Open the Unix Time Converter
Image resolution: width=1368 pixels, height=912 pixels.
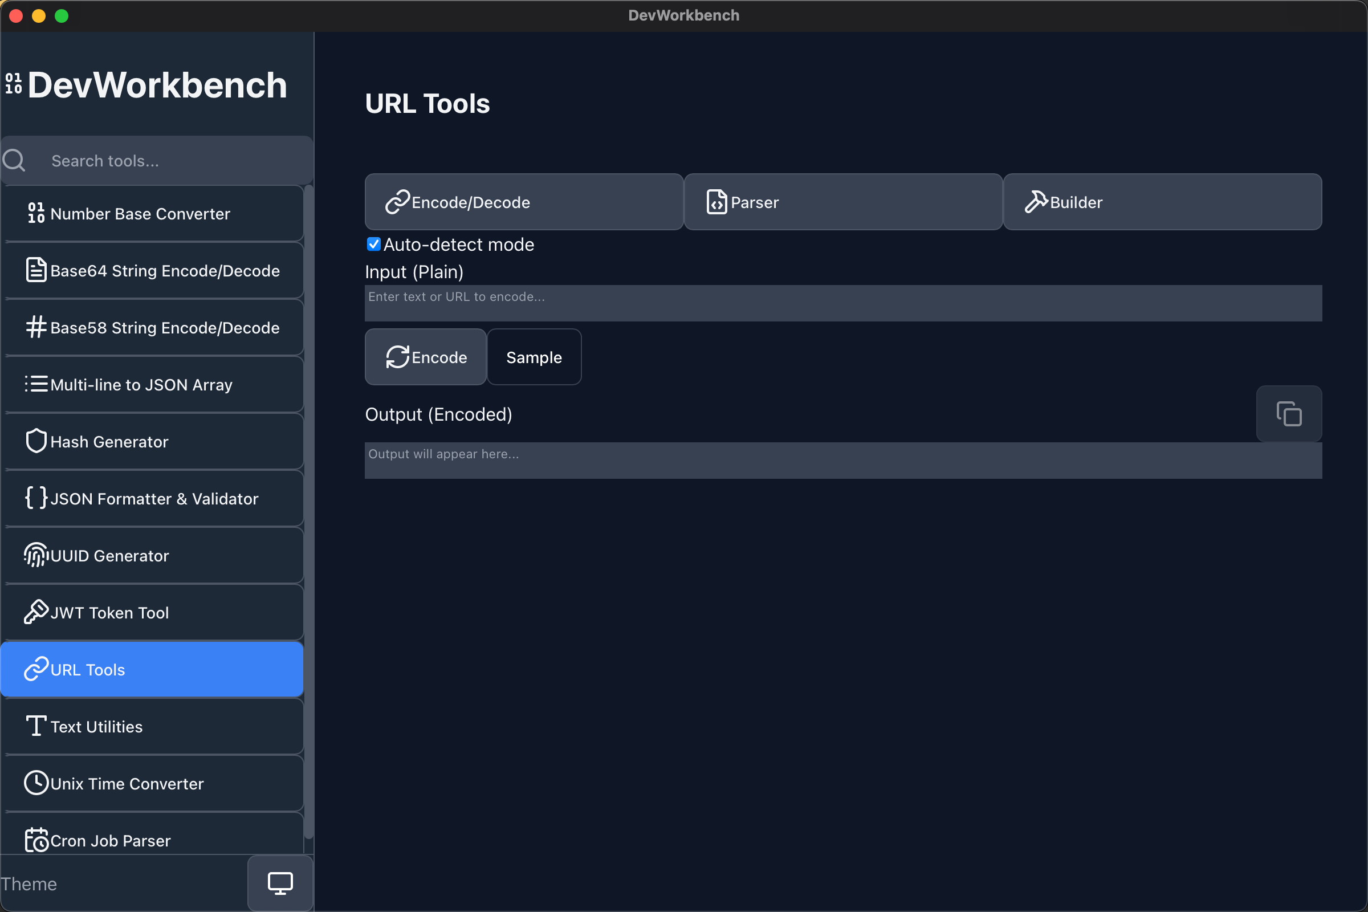pos(152,783)
